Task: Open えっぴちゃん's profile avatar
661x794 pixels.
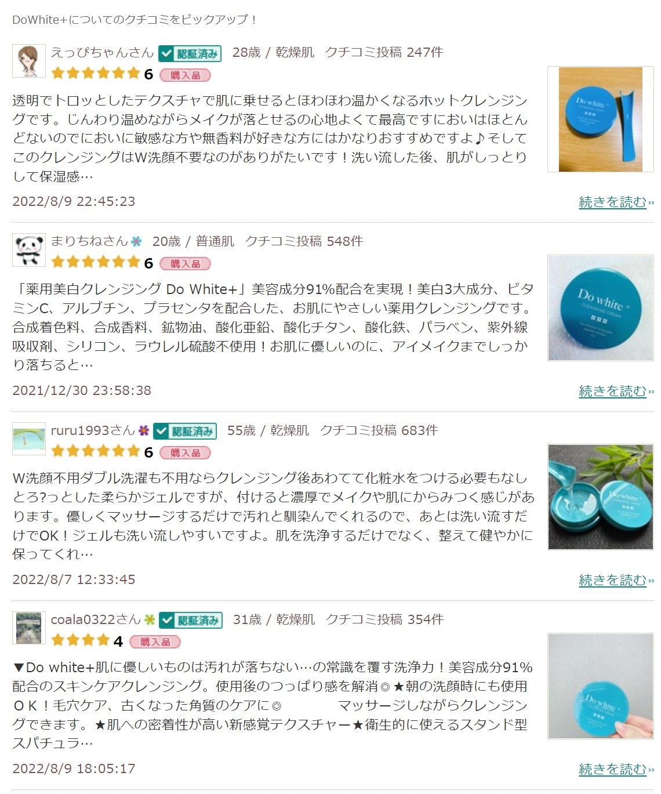Action: coord(29,60)
